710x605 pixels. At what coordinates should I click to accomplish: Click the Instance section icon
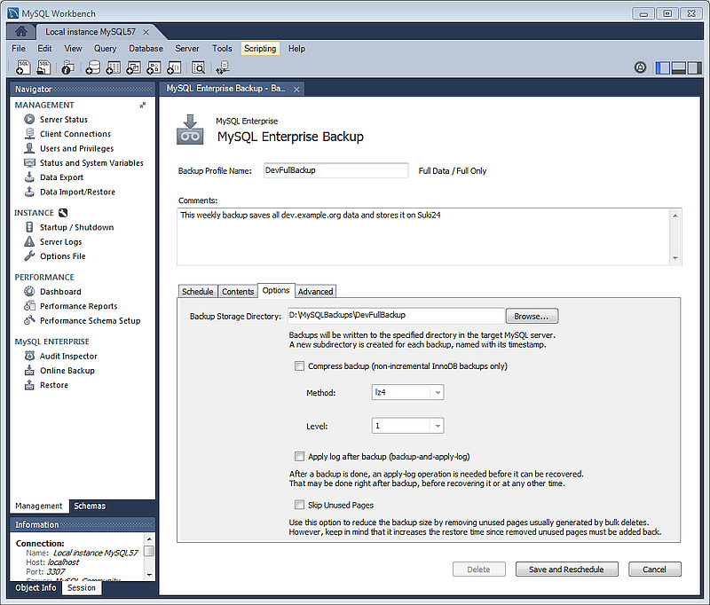[x=63, y=213]
